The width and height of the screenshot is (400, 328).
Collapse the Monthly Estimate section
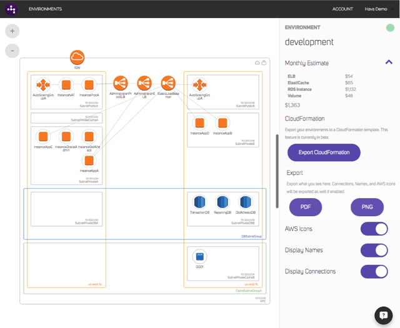pyautogui.click(x=389, y=62)
